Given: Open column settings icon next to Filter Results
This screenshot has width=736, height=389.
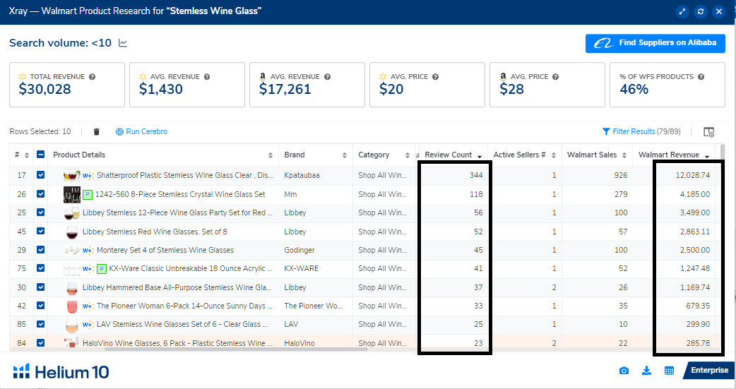Looking at the screenshot, I should (708, 132).
